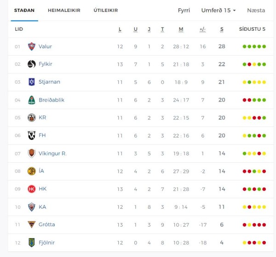Click Valur's first green form dot

pyautogui.click(x=245, y=46)
